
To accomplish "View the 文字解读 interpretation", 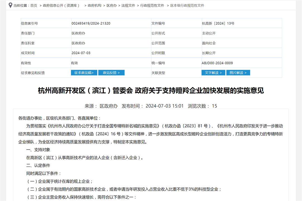I will click(213, 73).
